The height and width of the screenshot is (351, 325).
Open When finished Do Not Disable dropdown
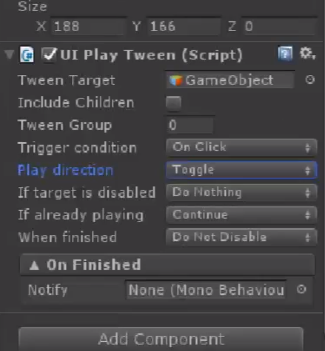pyautogui.click(x=241, y=237)
